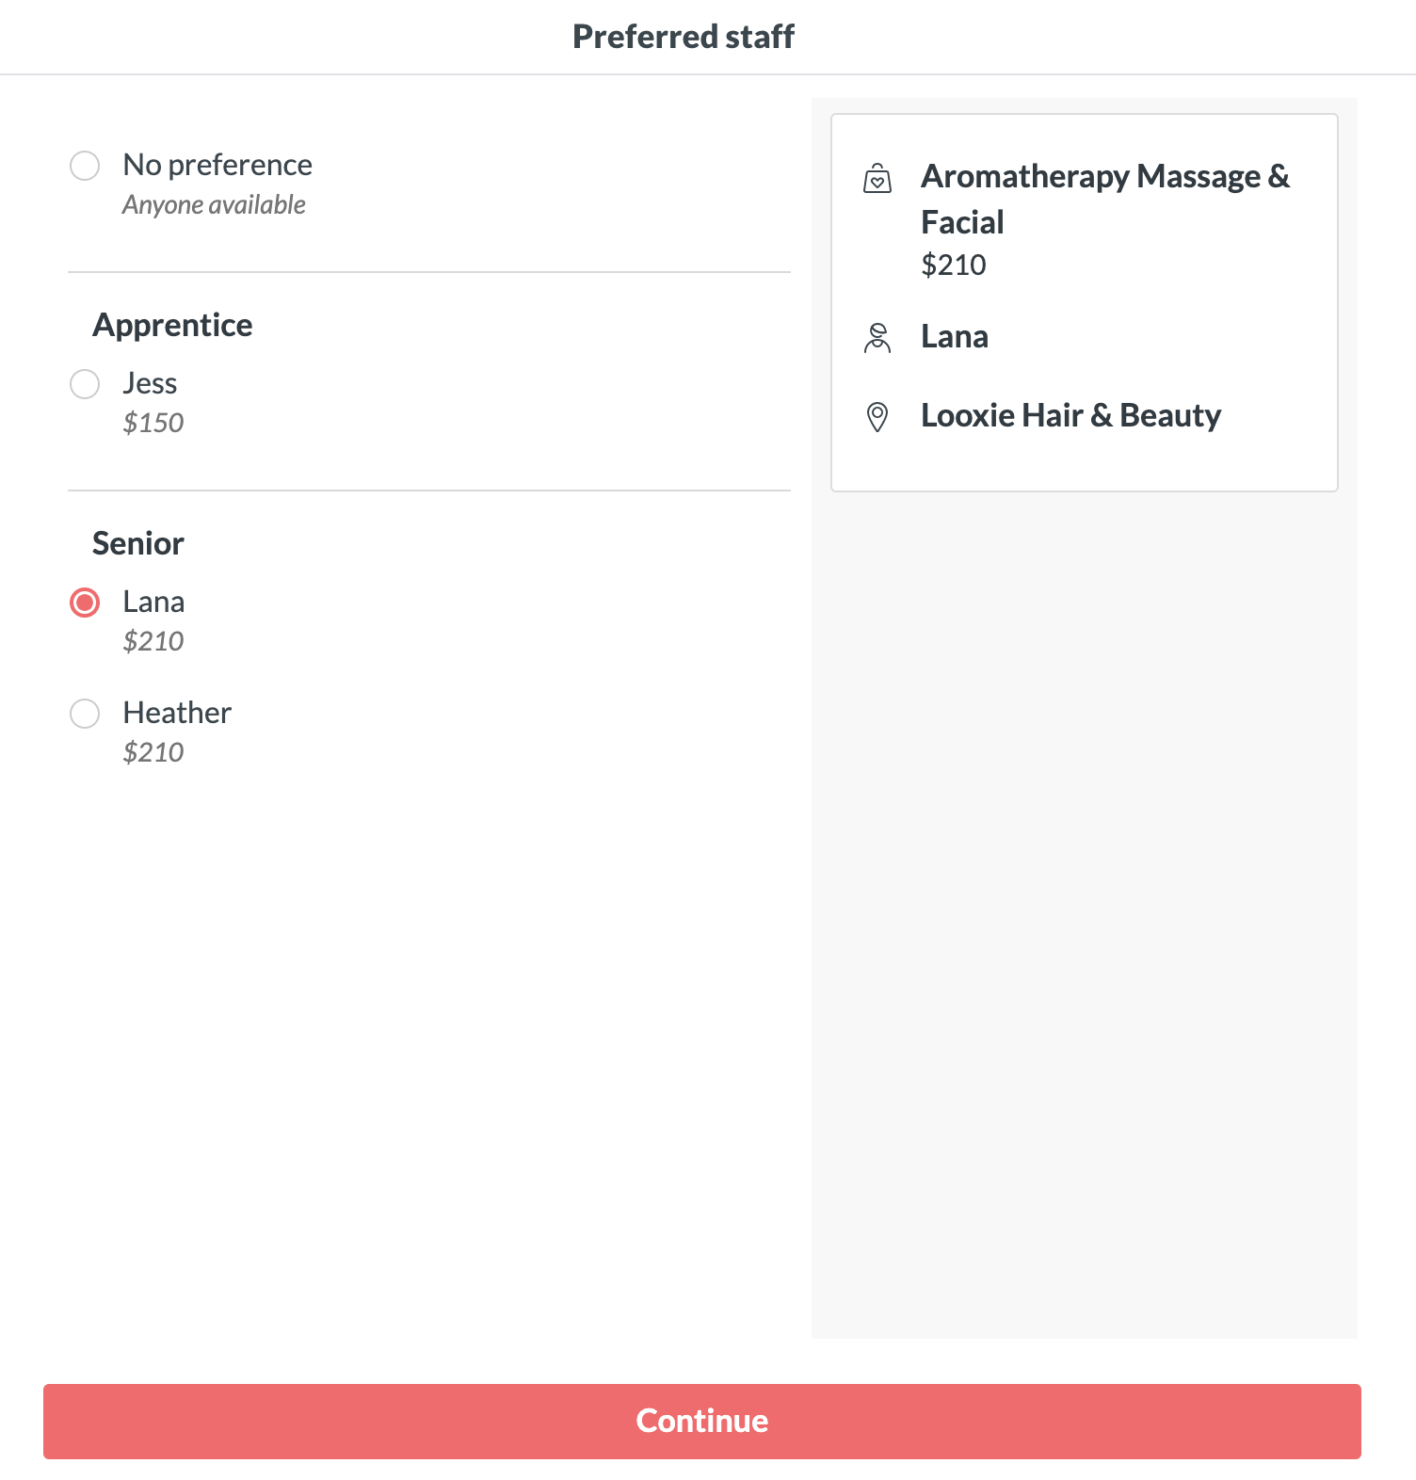Click the Senior section heading
The height and width of the screenshot is (1480, 1416).
(138, 543)
